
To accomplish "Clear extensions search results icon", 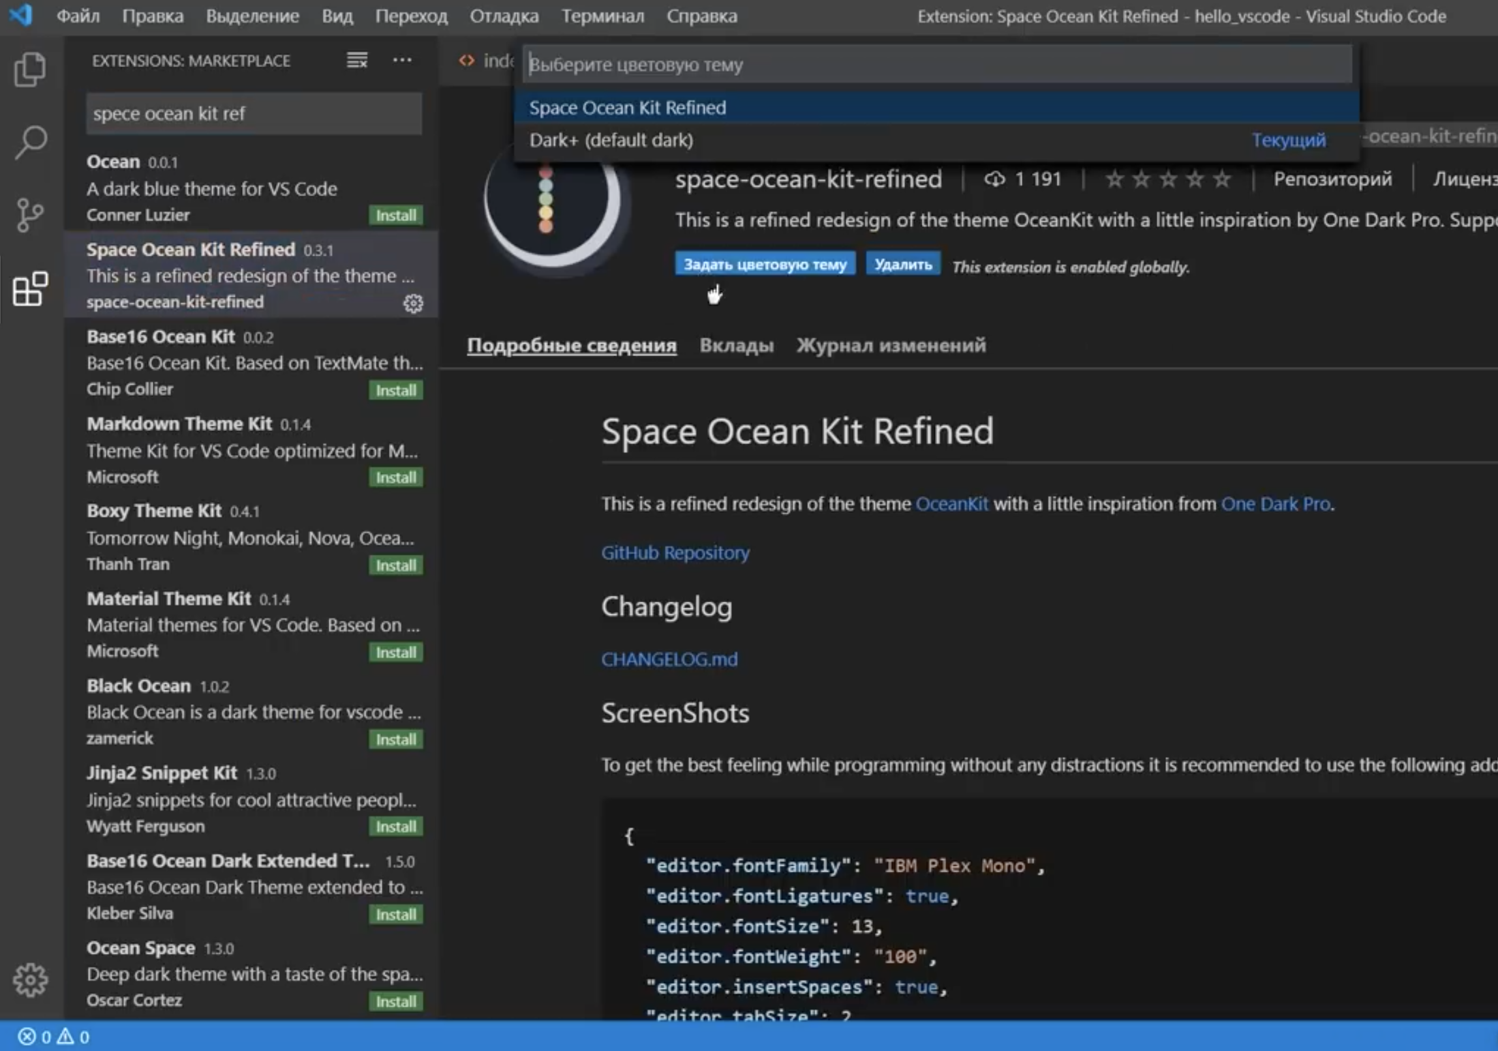I will [x=357, y=60].
